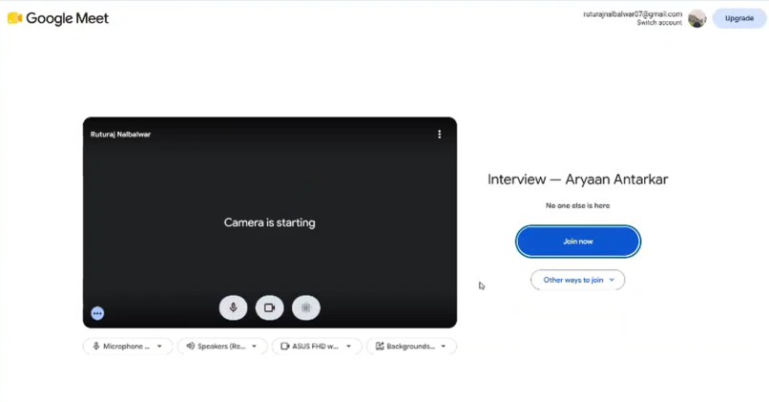Expand the Backgrounds dropdown
The height and width of the screenshot is (402, 769).
[x=411, y=346]
